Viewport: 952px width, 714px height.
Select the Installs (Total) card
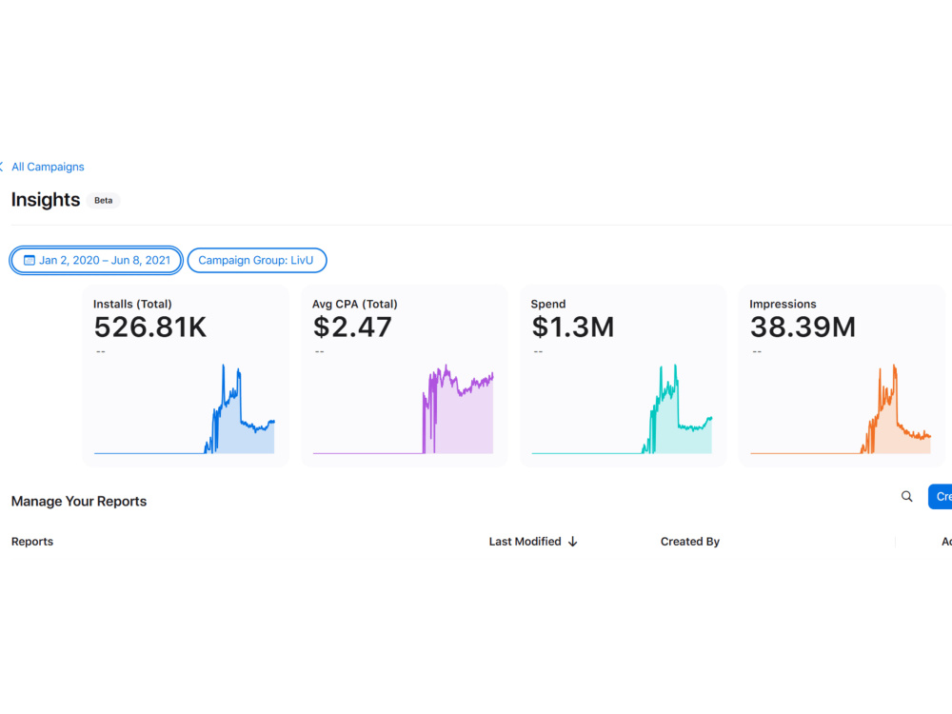coord(186,376)
